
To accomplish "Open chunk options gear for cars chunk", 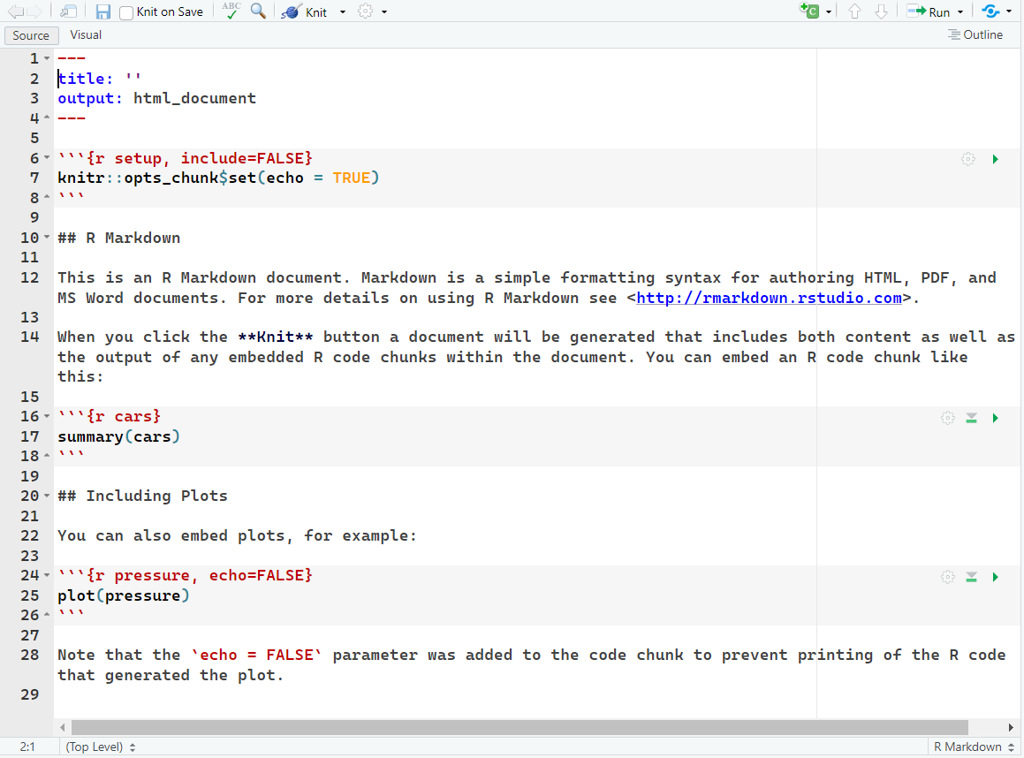I will point(948,417).
